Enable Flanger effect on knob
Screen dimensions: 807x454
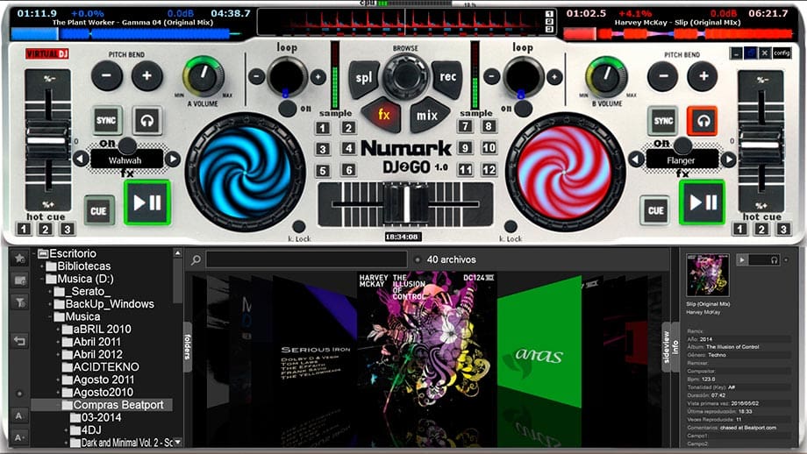pyautogui.click(x=683, y=145)
